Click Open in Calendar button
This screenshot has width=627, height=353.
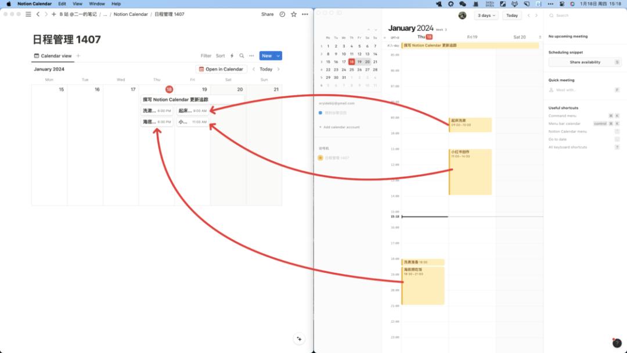pyautogui.click(x=221, y=69)
